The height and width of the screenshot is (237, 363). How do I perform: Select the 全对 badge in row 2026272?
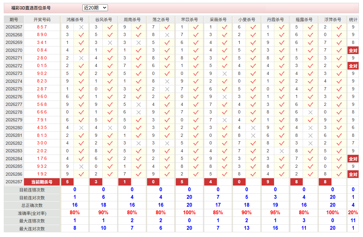[353, 66]
